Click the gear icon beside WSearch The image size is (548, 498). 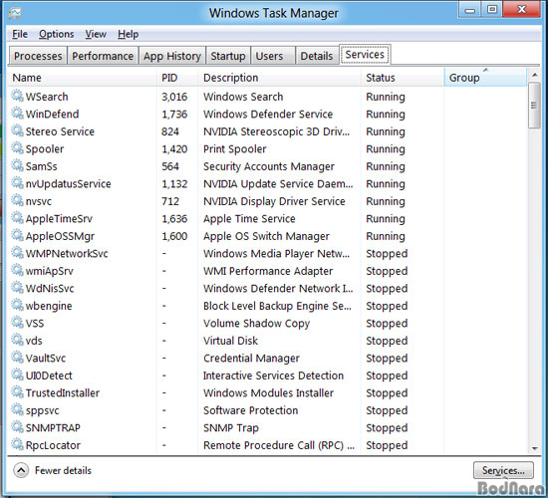[x=17, y=96]
